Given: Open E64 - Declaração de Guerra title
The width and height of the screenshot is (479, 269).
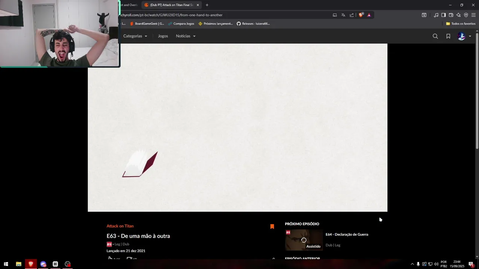Looking at the screenshot, I should [347, 235].
